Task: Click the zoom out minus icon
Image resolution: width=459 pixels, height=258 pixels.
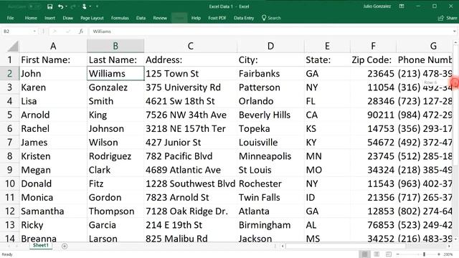Action: pos(397,254)
